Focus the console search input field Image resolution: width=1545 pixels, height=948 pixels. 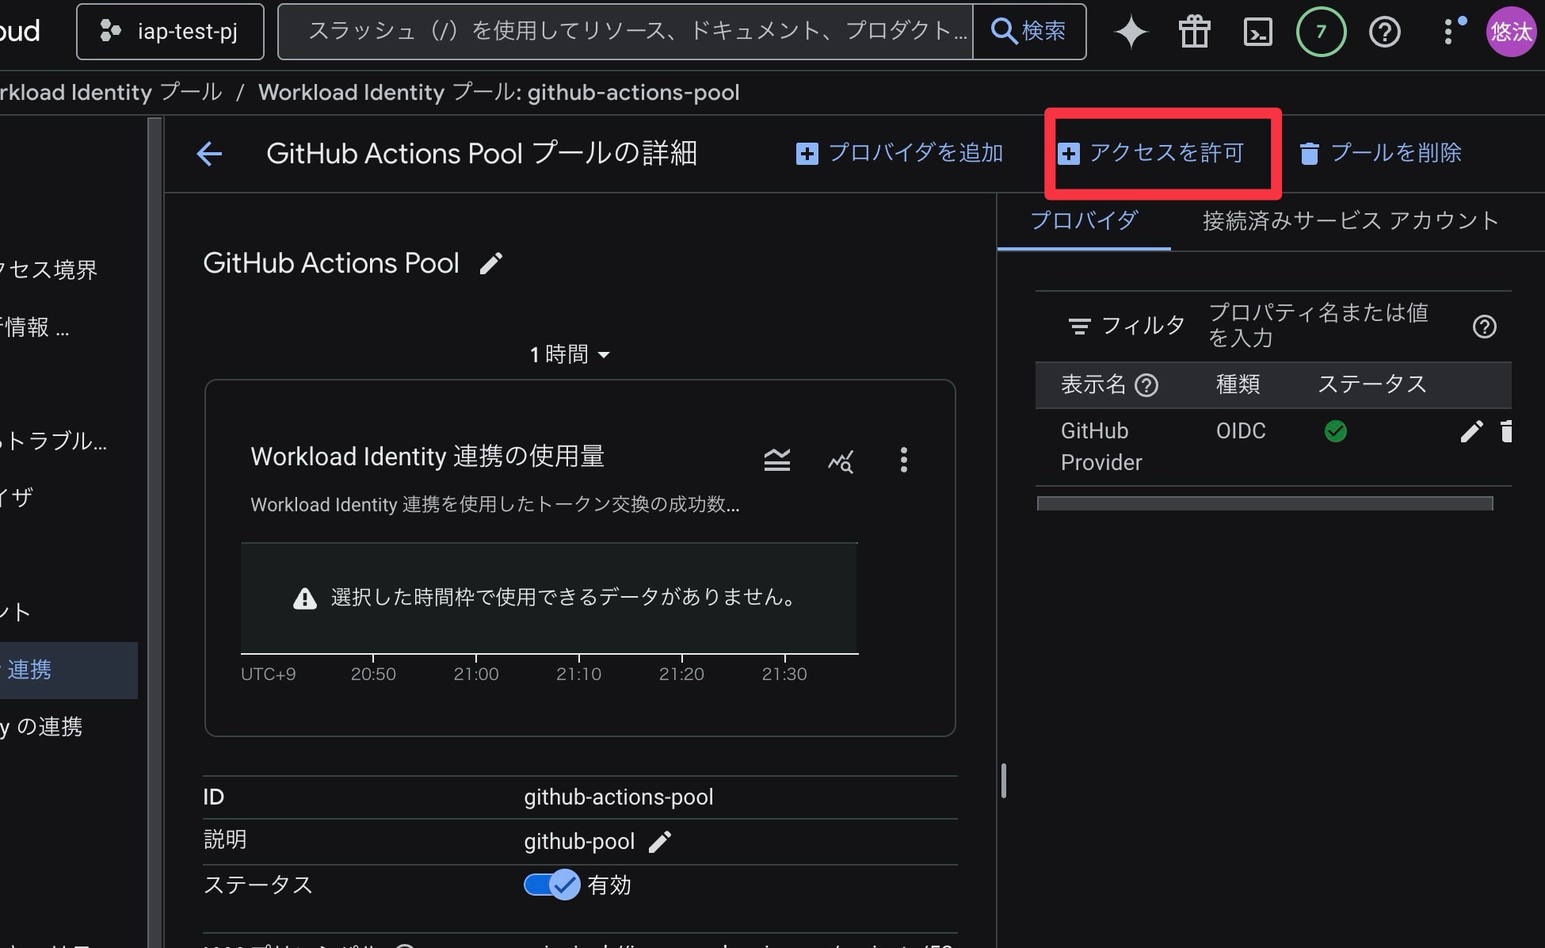[x=626, y=32]
